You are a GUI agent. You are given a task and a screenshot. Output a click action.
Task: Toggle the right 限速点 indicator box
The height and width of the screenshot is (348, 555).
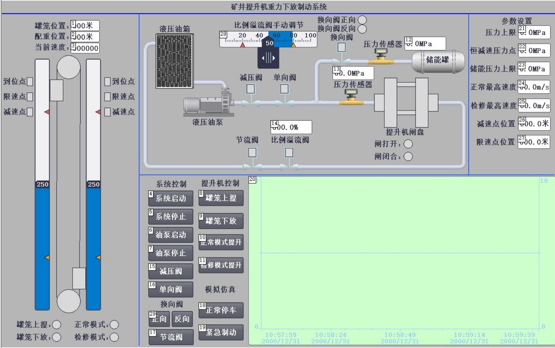tap(108, 97)
